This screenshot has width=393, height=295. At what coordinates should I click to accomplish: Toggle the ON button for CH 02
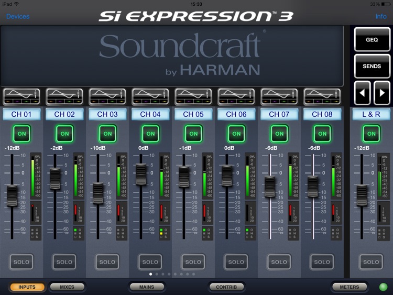[64, 134]
